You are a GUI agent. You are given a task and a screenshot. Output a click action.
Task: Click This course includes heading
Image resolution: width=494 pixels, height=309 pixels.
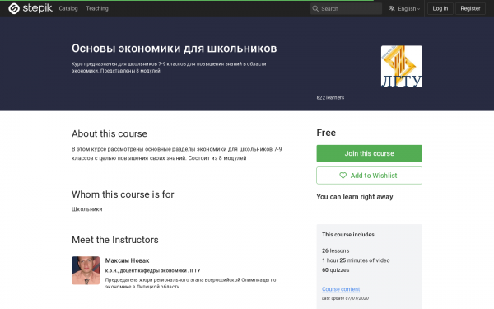pyautogui.click(x=348, y=235)
